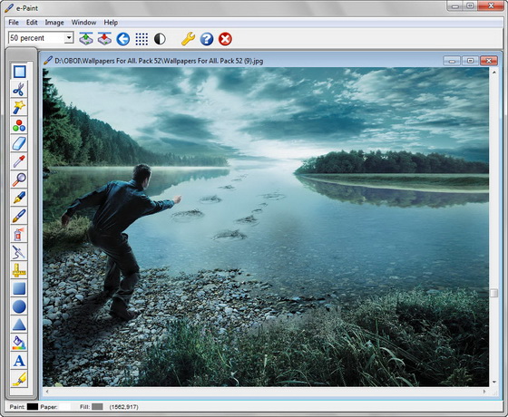508x417 pixels.
Task: Select the filled triangle shape tool
Action: click(x=19, y=325)
